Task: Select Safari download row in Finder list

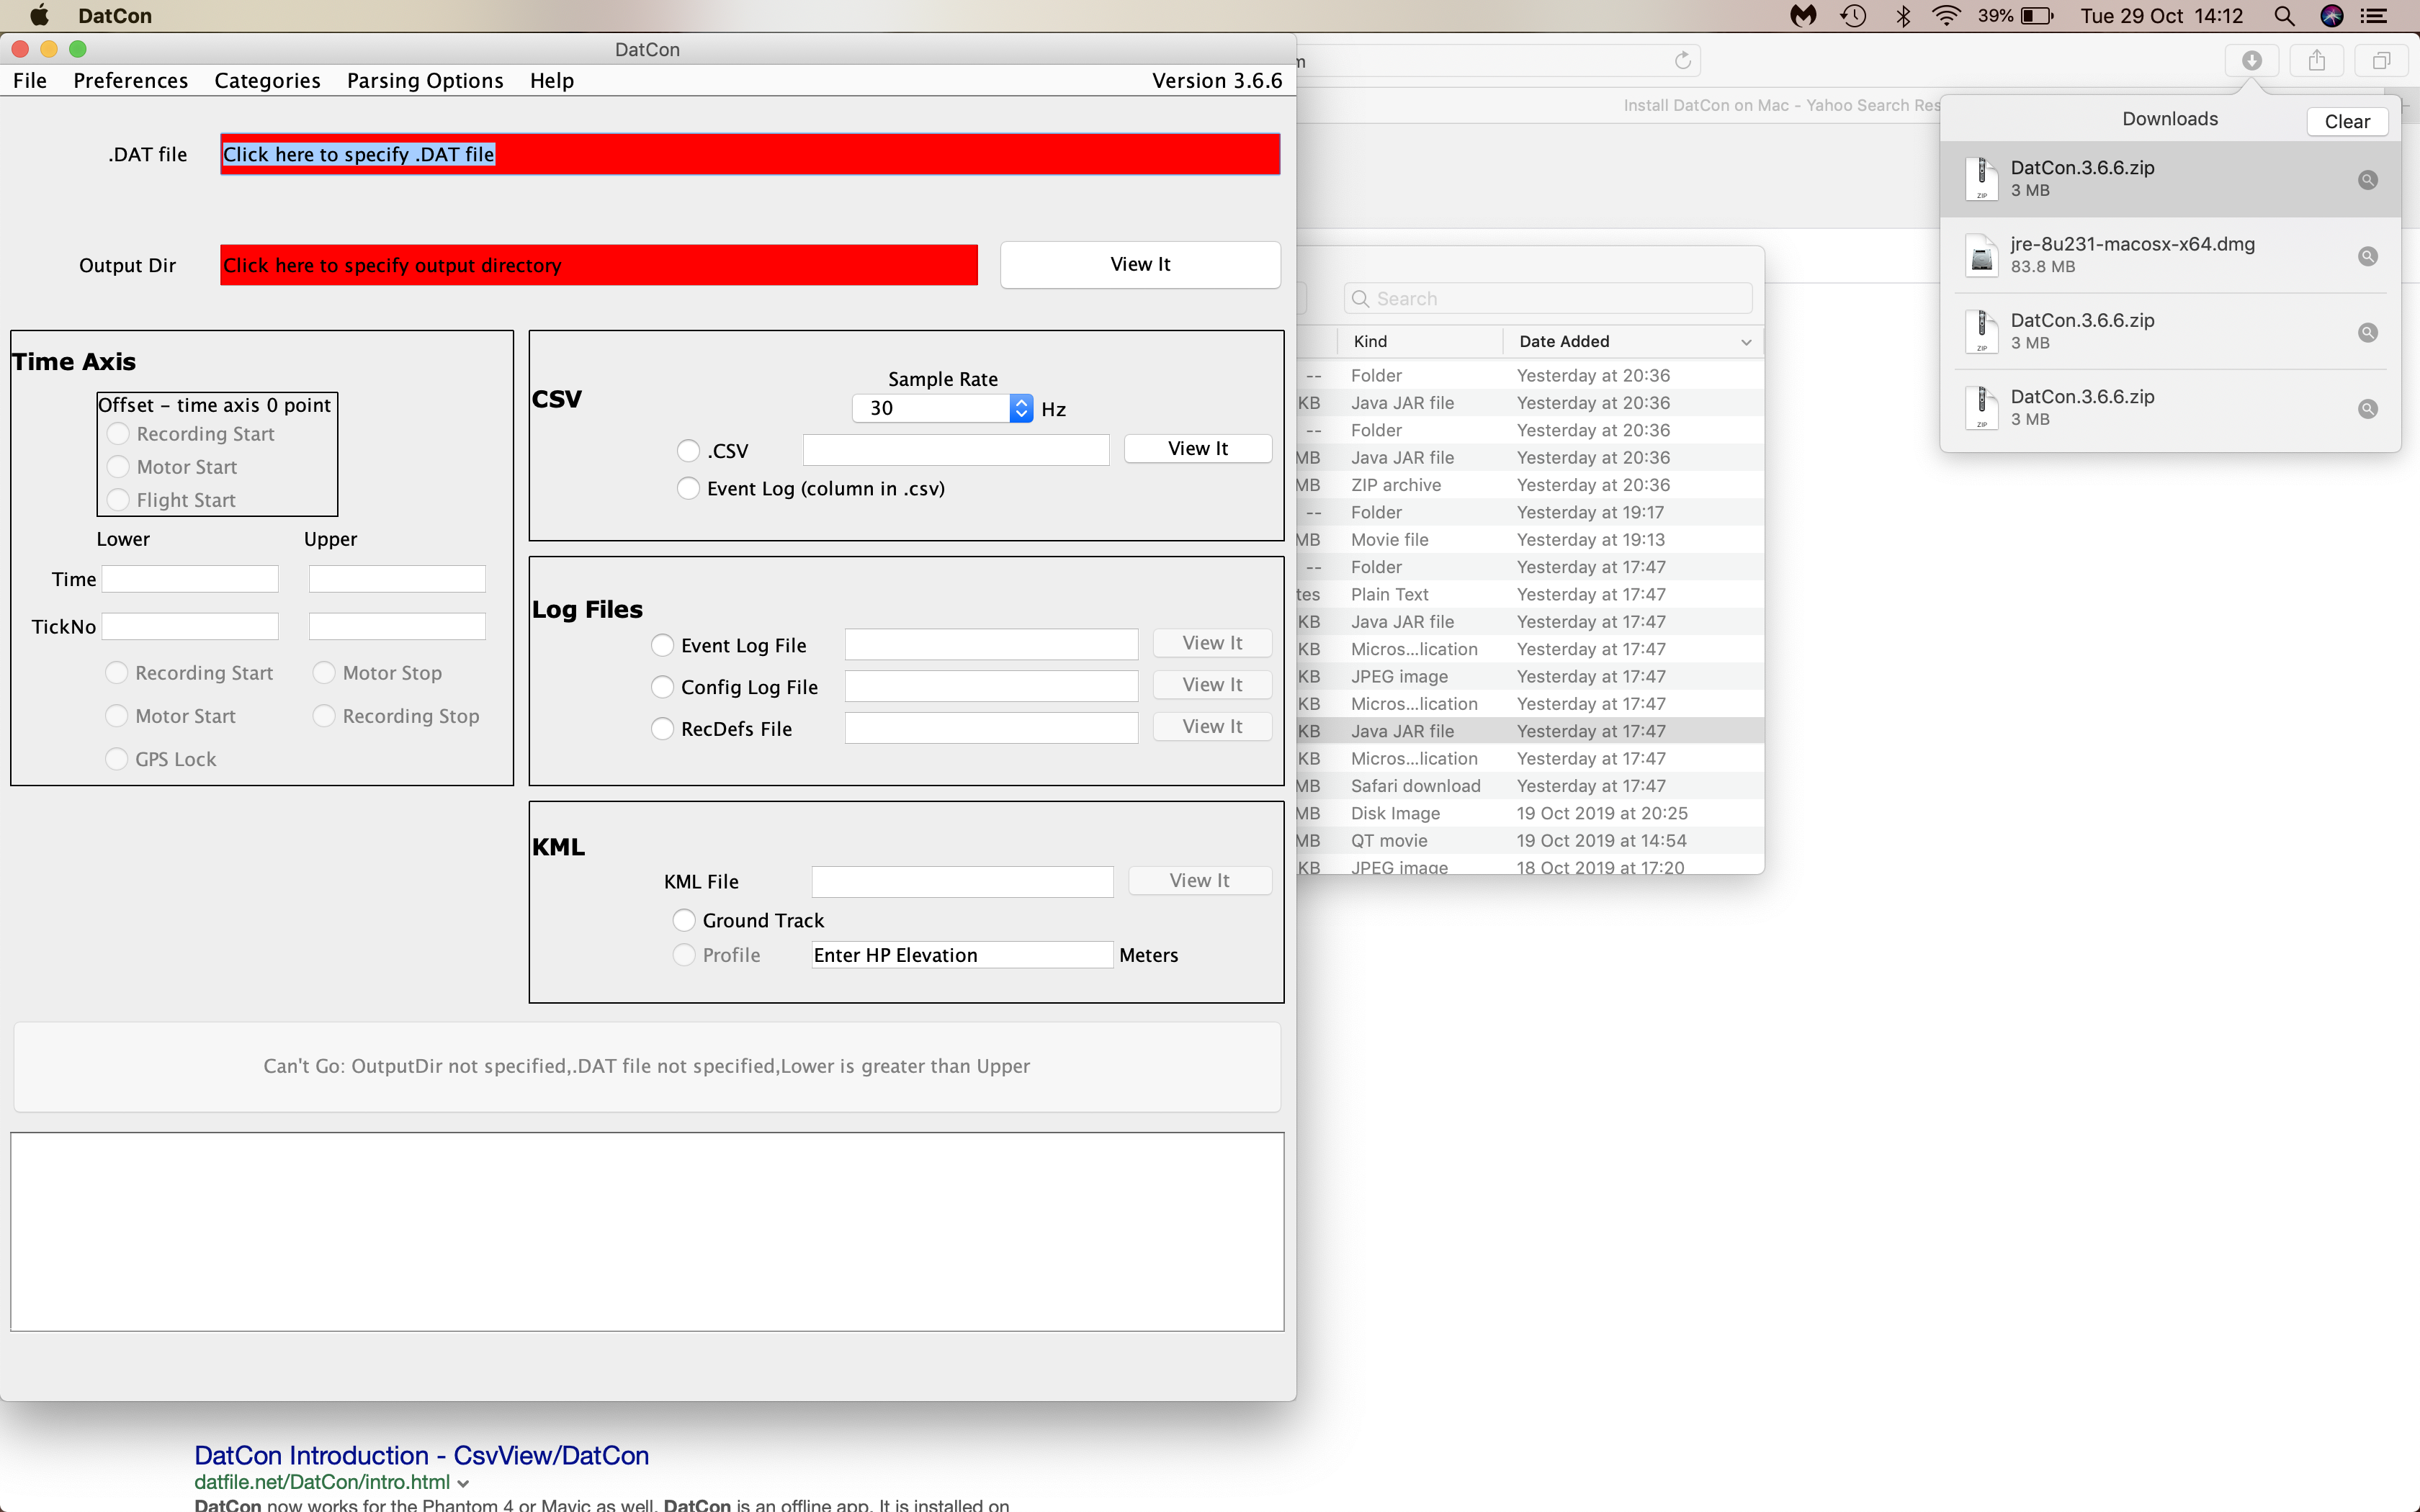Action: 1530,786
